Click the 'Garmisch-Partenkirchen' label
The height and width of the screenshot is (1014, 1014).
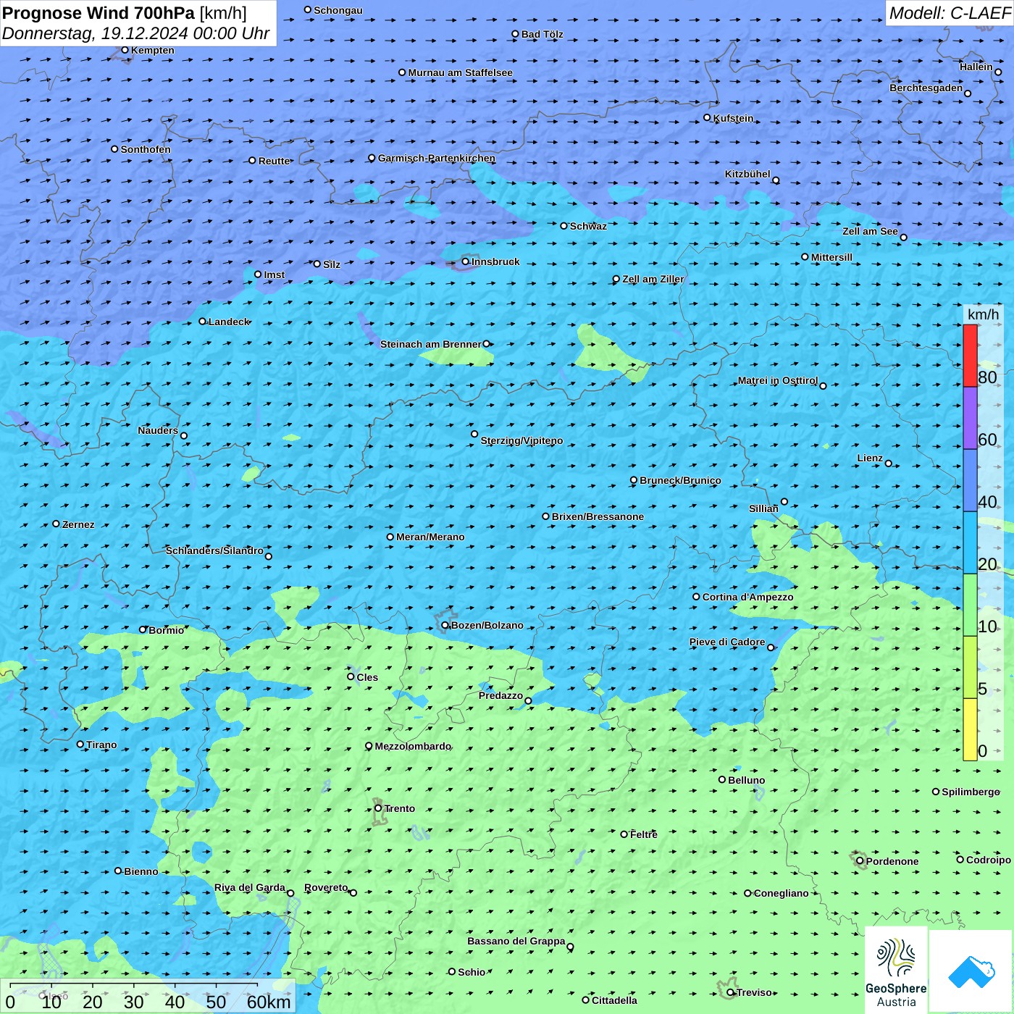(437, 158)
